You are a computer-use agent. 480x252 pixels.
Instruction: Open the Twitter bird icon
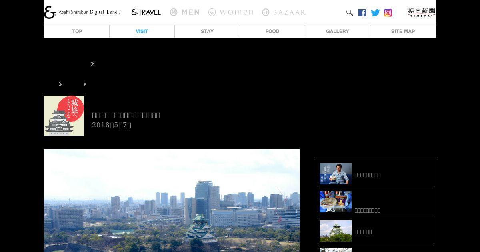[375, 13]
